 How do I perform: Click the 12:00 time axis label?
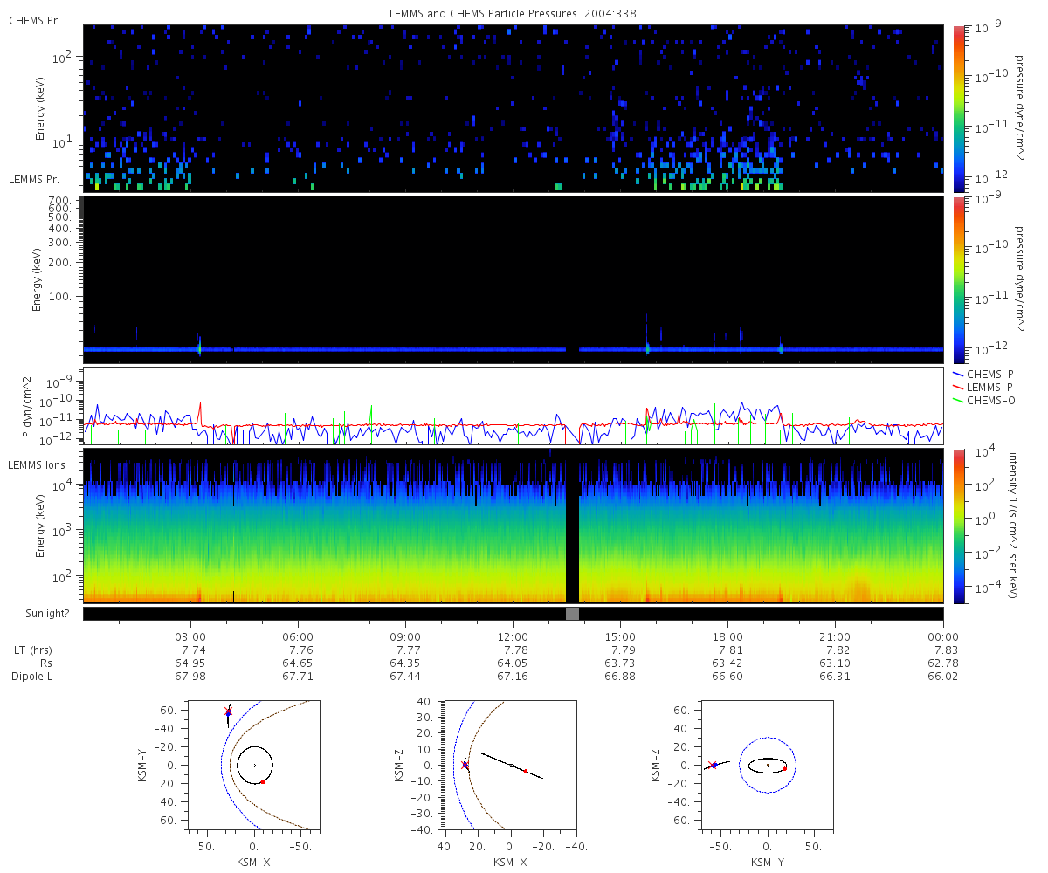click(x=513, y=636)
